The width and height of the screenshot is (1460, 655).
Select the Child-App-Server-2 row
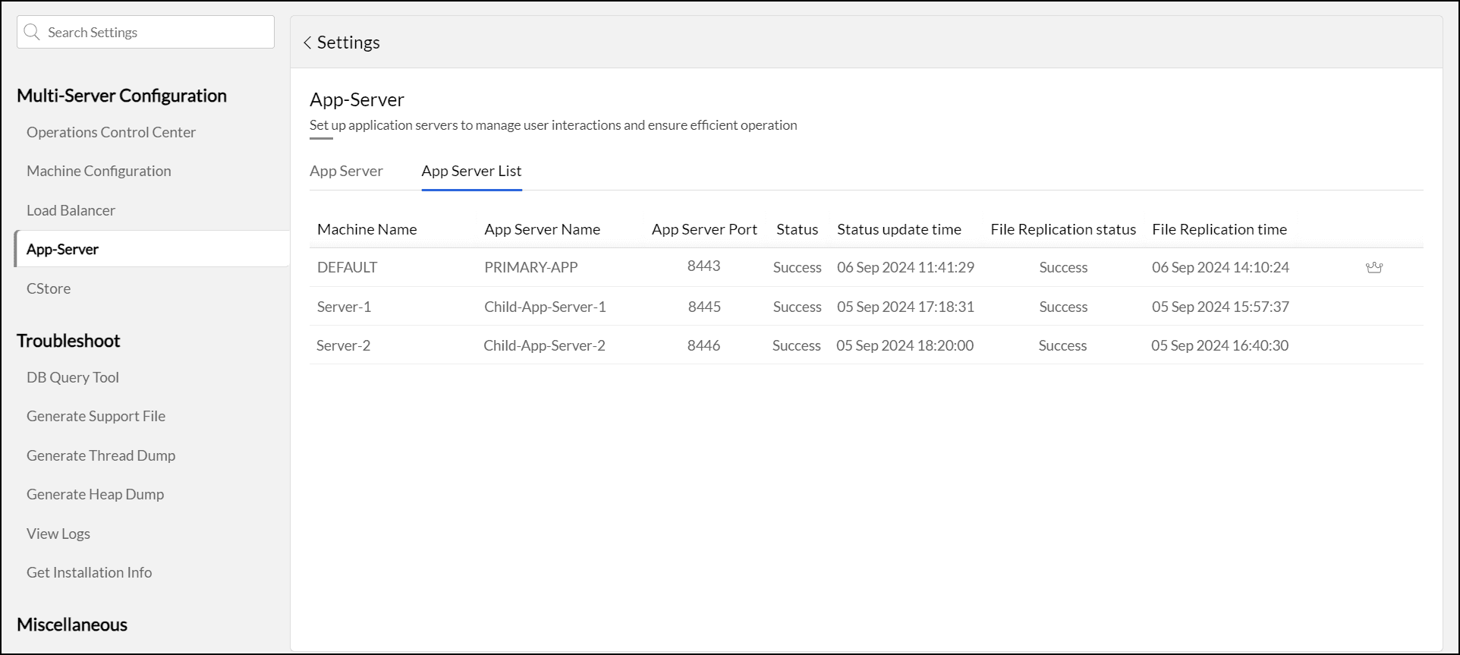click(x=544, y=345)
